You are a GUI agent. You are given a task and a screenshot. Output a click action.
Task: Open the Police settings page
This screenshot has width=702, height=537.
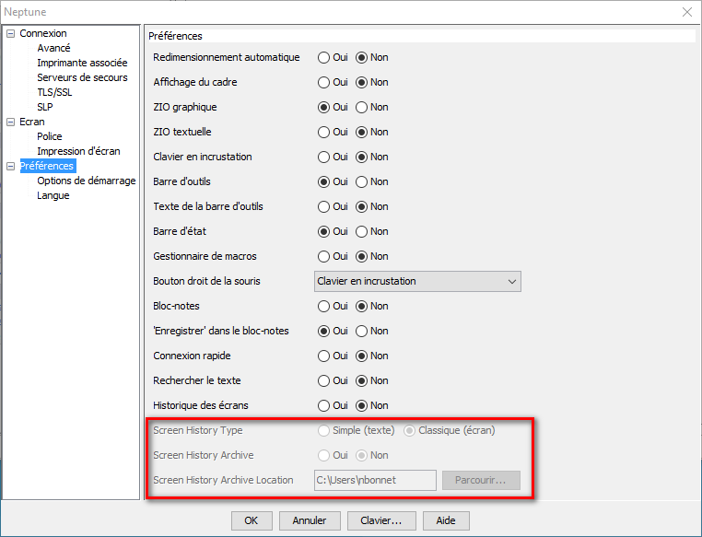pos(49,136)
